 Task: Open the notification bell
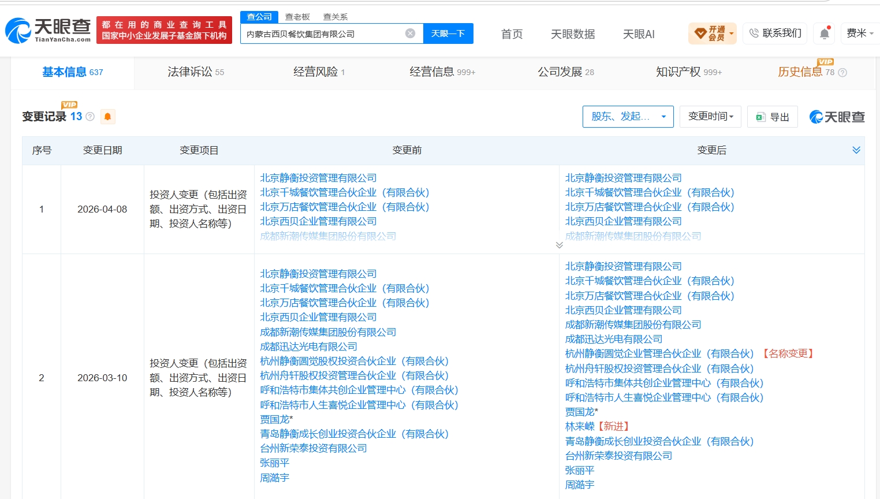(825, 33)
